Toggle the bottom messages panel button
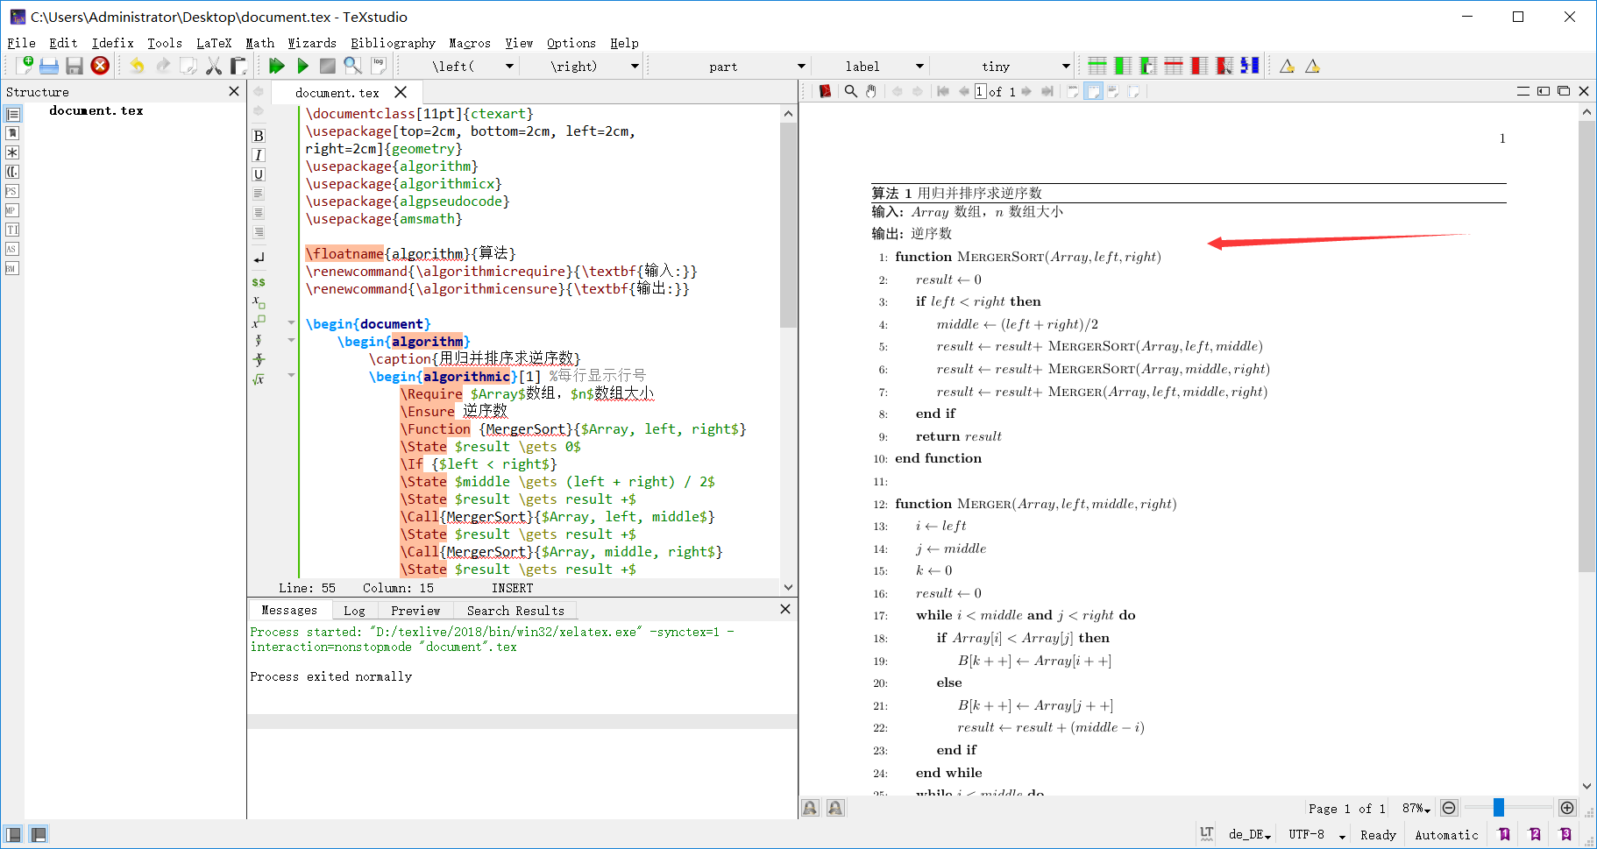This screenshot has width=1597, height=849. click(39, 834)
